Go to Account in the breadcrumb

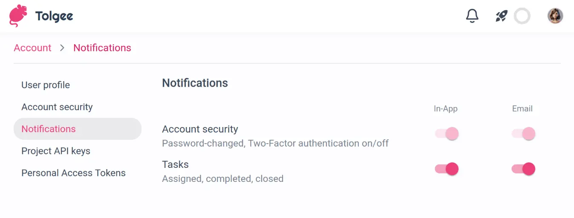tap(32, 48)
